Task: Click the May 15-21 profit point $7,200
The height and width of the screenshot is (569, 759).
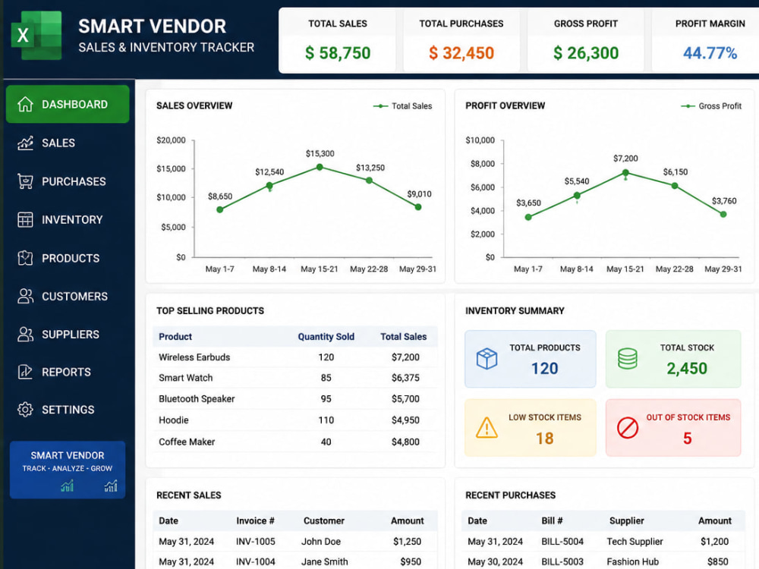Action: coord(625,173)
